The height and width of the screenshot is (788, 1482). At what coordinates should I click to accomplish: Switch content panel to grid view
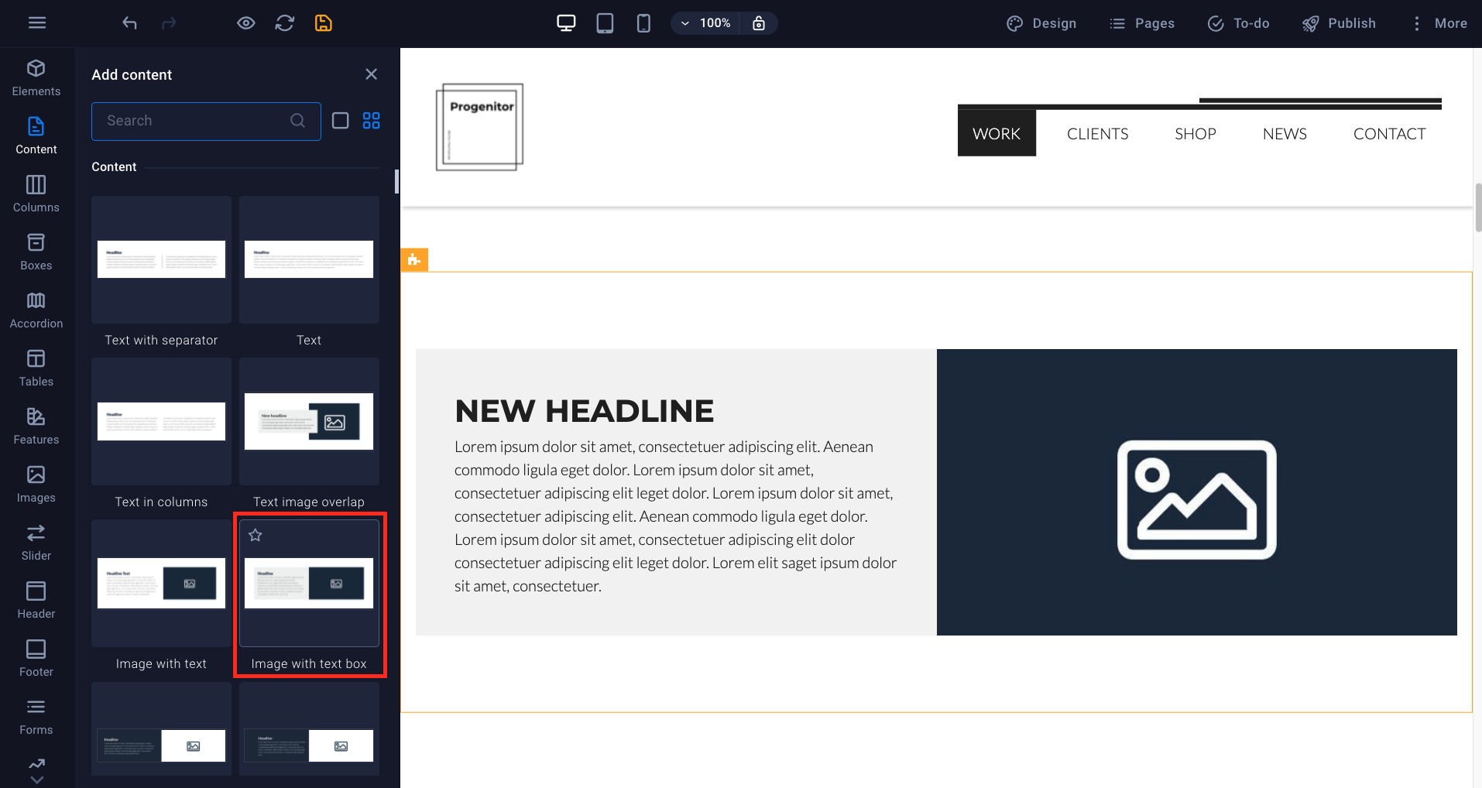click(x=371, y=121)
